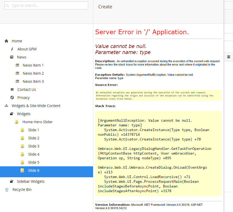The height and width of the screenshot is (212, 233).
Task: Click the Slide 5 label
Action: click(34, 162)
